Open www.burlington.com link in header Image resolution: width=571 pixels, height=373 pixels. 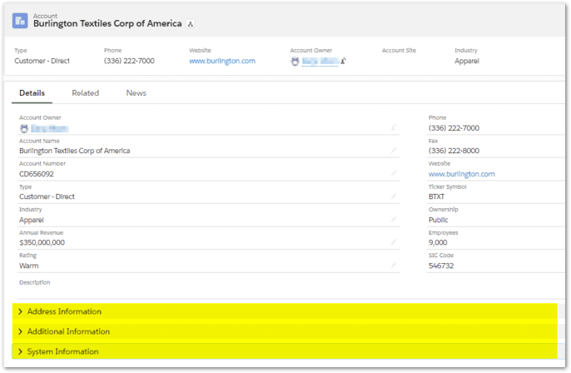[x=222, y=61]
